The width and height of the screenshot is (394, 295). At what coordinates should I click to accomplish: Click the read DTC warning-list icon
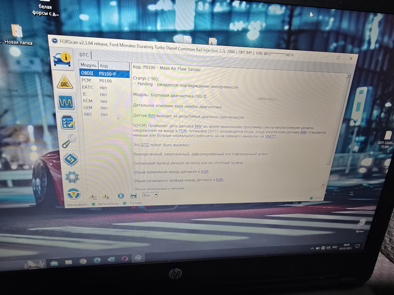(x=93, y=197)
